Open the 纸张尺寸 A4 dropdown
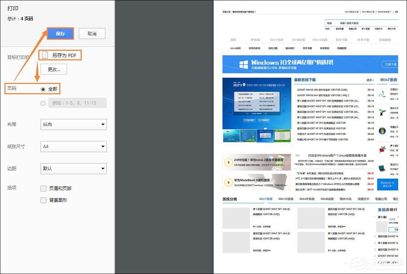Image resolution: width=407 pixels, height=274 pixels. [x=73, y=147]
